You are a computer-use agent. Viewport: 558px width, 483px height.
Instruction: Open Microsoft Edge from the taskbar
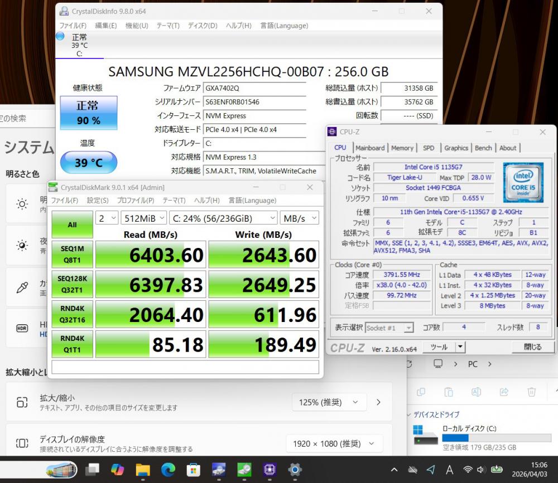pos(168,470)
